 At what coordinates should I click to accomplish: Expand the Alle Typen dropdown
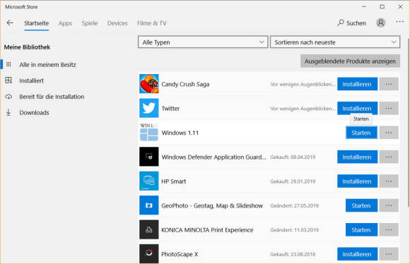tap(203, 42)
